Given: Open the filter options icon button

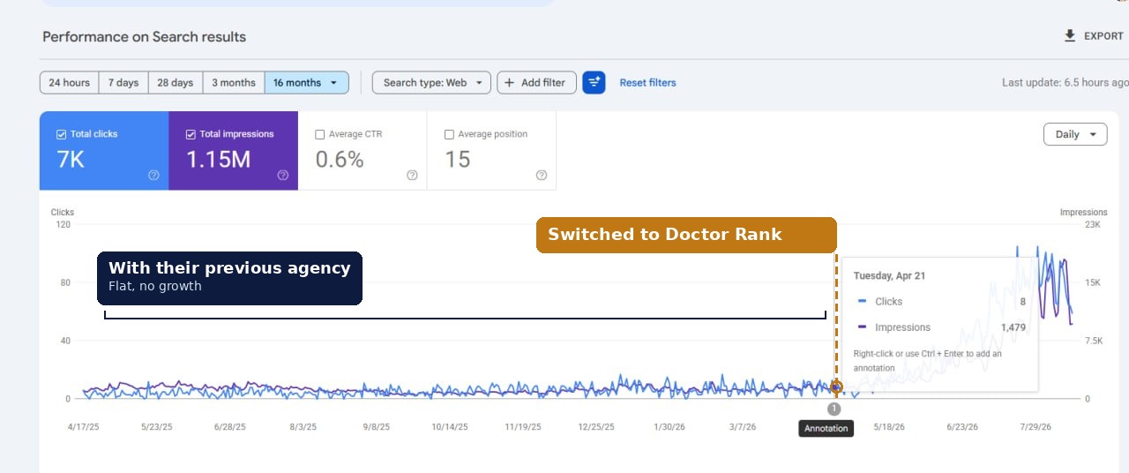Looking at the screenshot, I should pyautogui.click(x=594, y=83).
